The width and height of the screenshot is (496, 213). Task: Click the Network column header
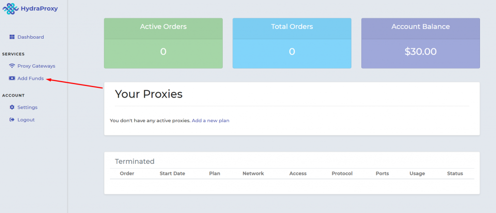pyautogui.click(x=253, y=173)
